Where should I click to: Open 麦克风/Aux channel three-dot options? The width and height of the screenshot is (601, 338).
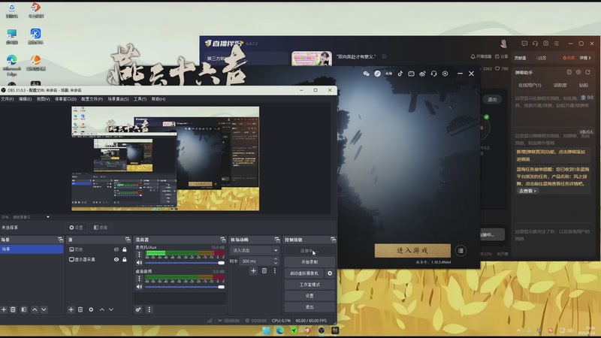(139, 254)
